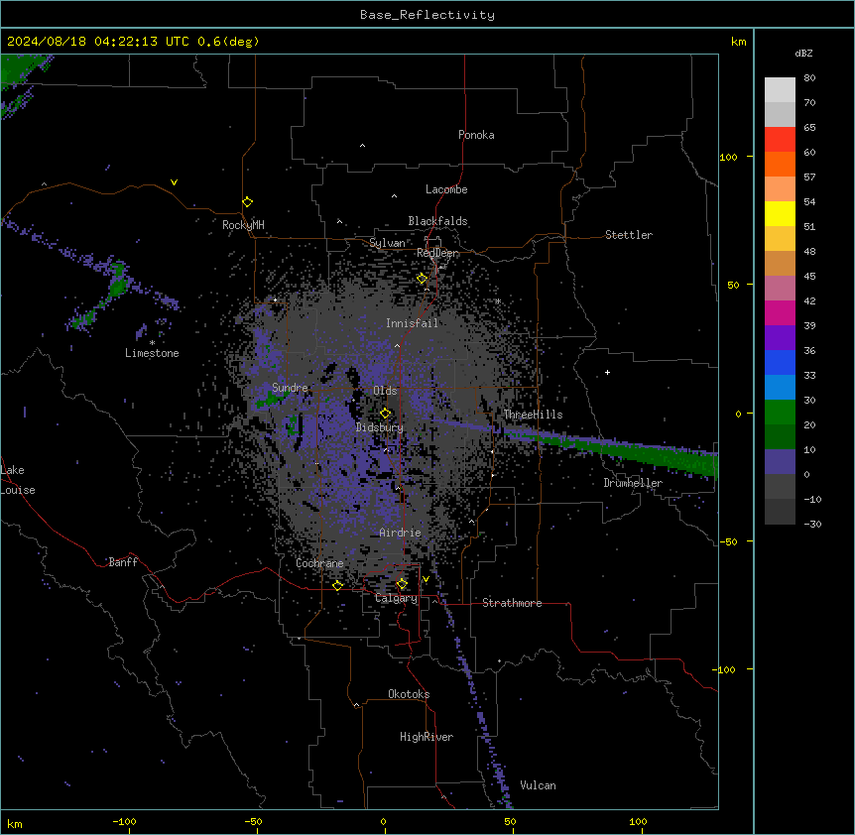The width and height of the screenshot is (855, 835).
Task: Click the Strathmore label
Action: pos(512,603)
